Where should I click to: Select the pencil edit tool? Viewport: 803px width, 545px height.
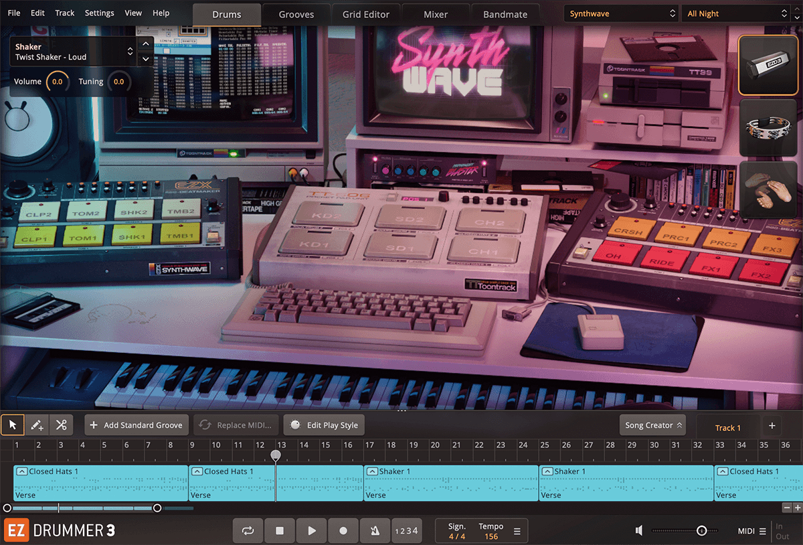pyautogui.click(x=37, y=424)
